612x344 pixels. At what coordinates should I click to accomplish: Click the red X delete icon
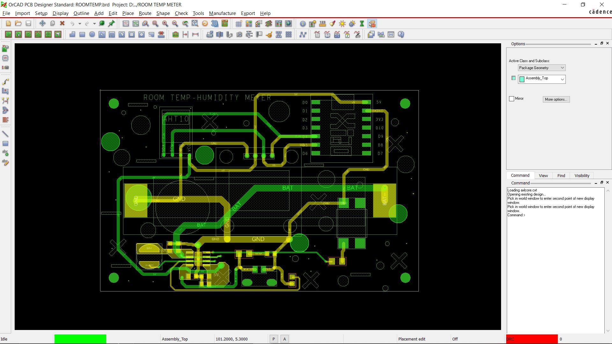(62, 24)
